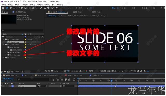Open the composition mini-flowchart in the timeline
166x96 pixels.
[x=53, y=79]
